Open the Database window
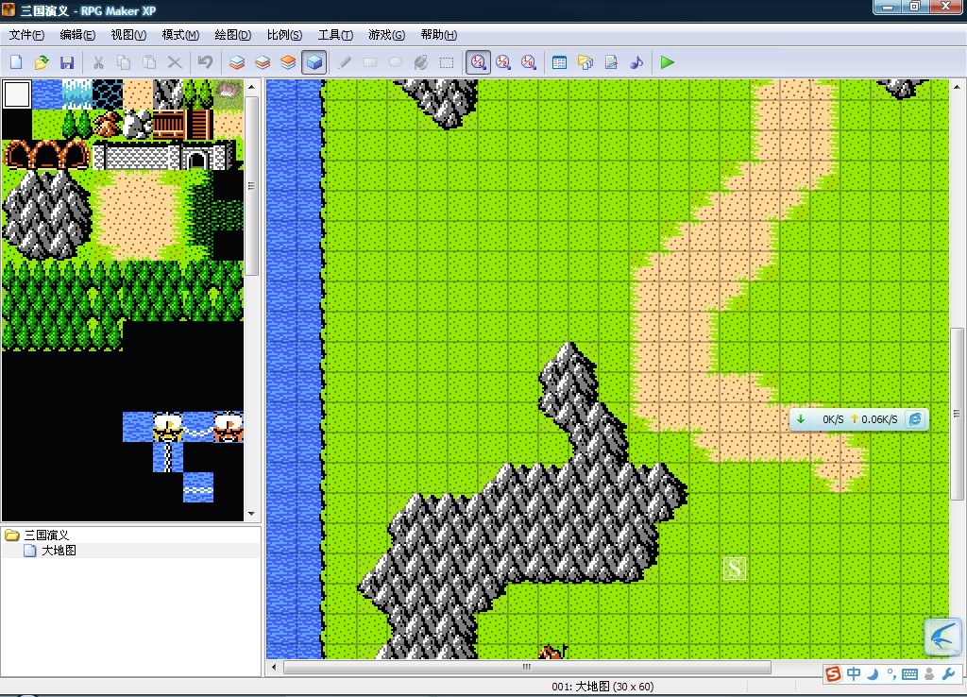Screen dimensions: 967x697 click(x=559, y=62)
